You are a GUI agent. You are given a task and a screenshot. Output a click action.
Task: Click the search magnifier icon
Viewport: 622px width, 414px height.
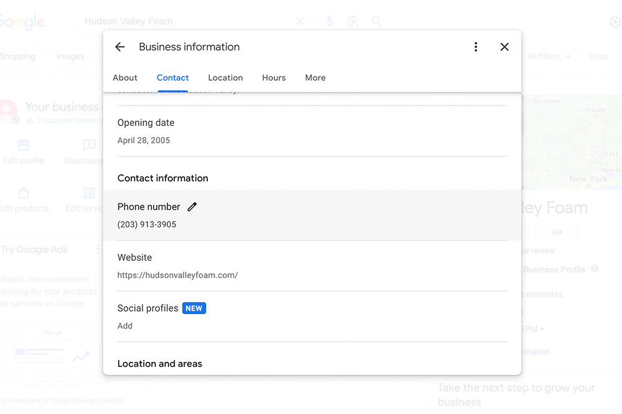pyautogui.click(x=377, y=20)
